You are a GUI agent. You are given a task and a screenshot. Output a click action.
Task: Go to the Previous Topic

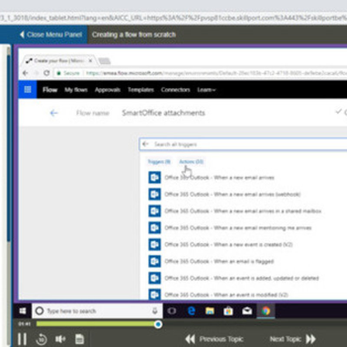click(x=214, y=339)
